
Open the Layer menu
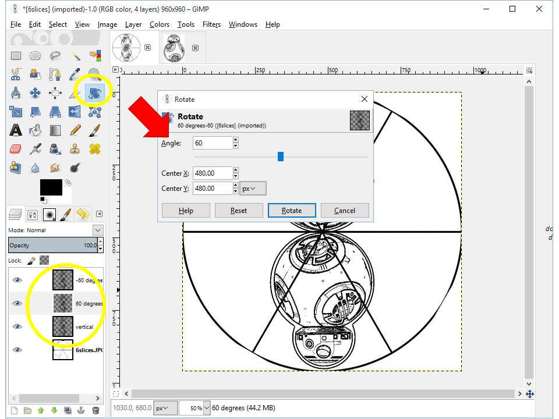(133, 24)
